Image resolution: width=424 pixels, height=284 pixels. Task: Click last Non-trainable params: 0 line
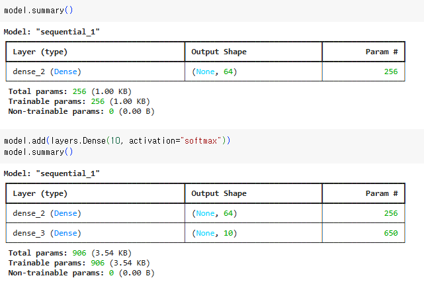(x=81, y=273)
